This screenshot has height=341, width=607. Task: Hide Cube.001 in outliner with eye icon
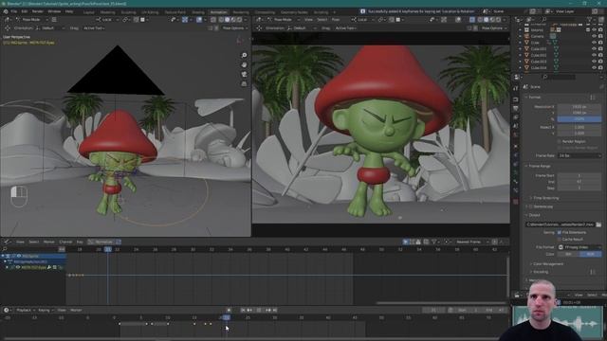coord(595,49)
